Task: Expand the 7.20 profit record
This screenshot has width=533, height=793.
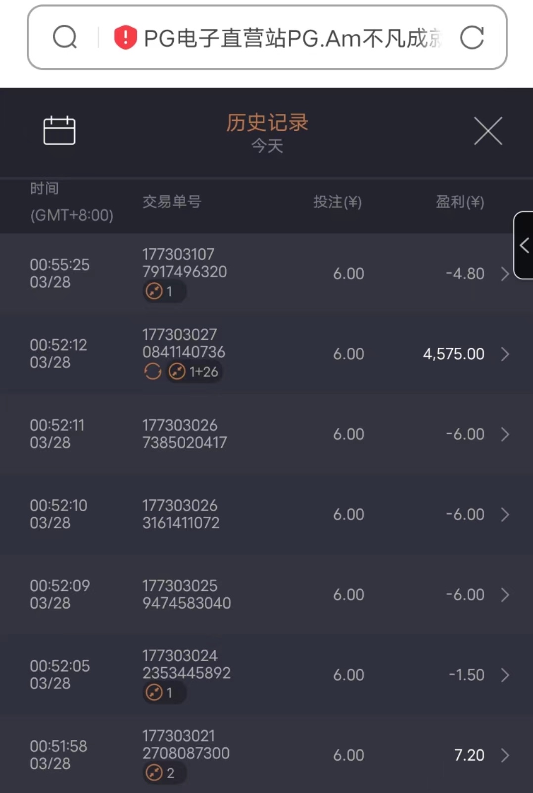Action: click(505, 755)
